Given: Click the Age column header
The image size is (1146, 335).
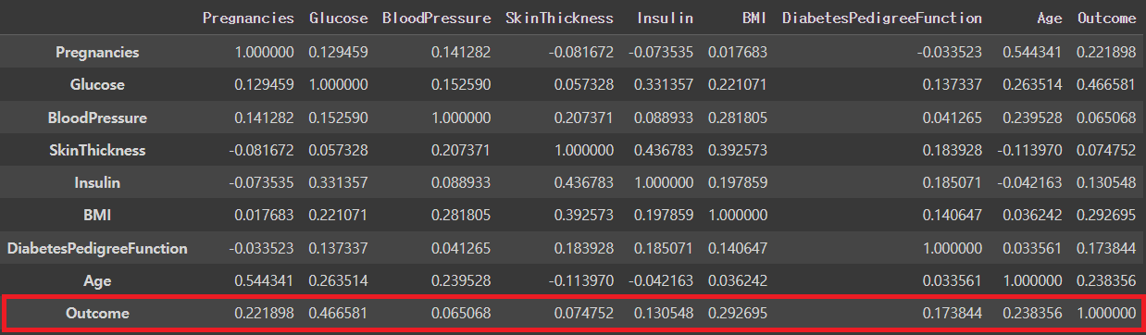Looking at the screenshot, I should pyautogui.click(x=1051, y=19).
